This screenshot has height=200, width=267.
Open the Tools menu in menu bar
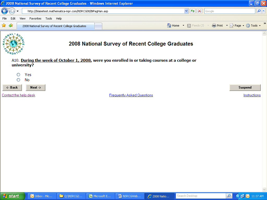[49, 18]
